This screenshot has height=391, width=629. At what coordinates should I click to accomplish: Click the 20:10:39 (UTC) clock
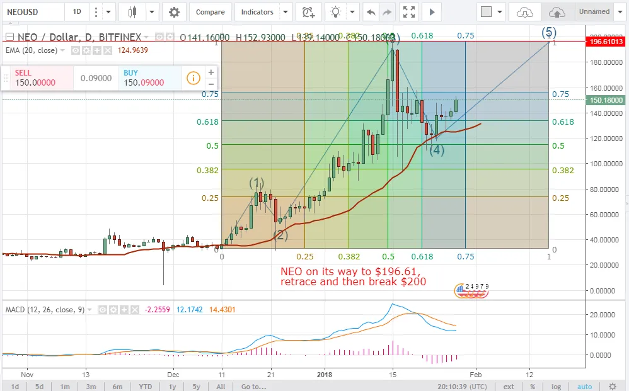coord(462,387)
